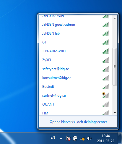Open the volume speaker icon
The image size is (122, 144).
click(x=89, y=138)
